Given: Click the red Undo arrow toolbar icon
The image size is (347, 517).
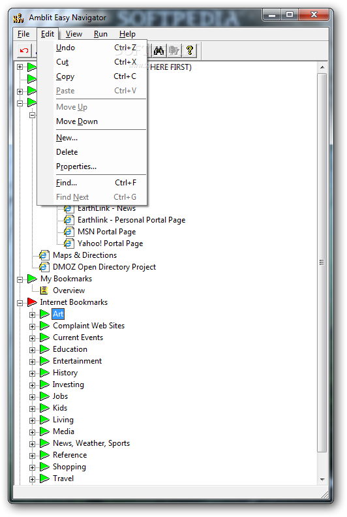Looking at the screenshot, I should pos(24,51).
